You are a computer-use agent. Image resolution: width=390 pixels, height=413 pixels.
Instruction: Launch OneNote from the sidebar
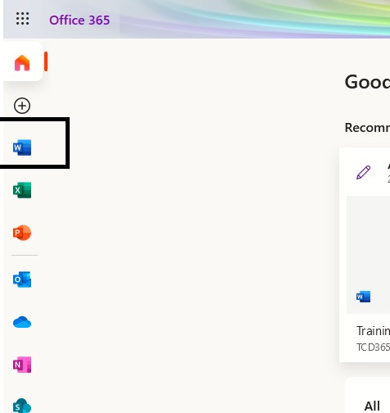(x=22, y=365)
